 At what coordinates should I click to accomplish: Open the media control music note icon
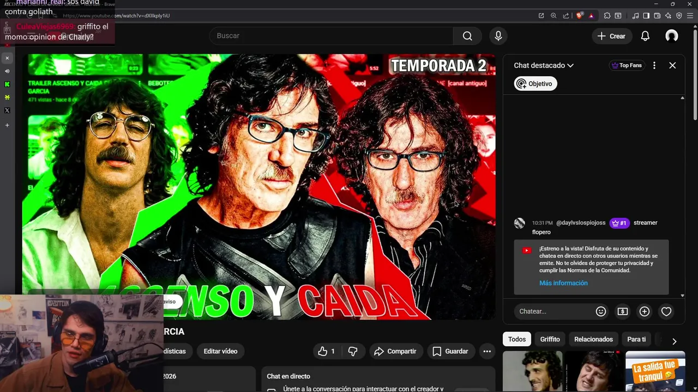click(635, 16)
